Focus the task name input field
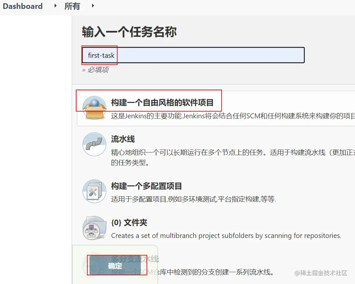 pos(193,55)
